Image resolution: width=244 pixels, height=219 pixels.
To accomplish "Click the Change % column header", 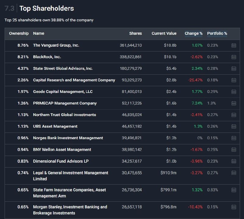I will [x=194, y=34].
